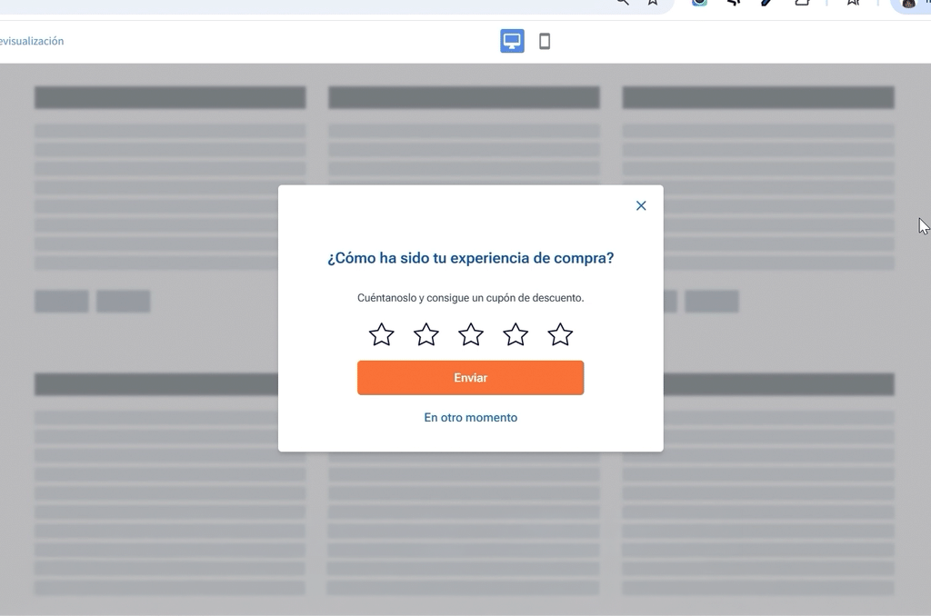Pick the fourth rating star
Image resolution: width=931 pixels, height=616 pixels.
coord(516,334)
